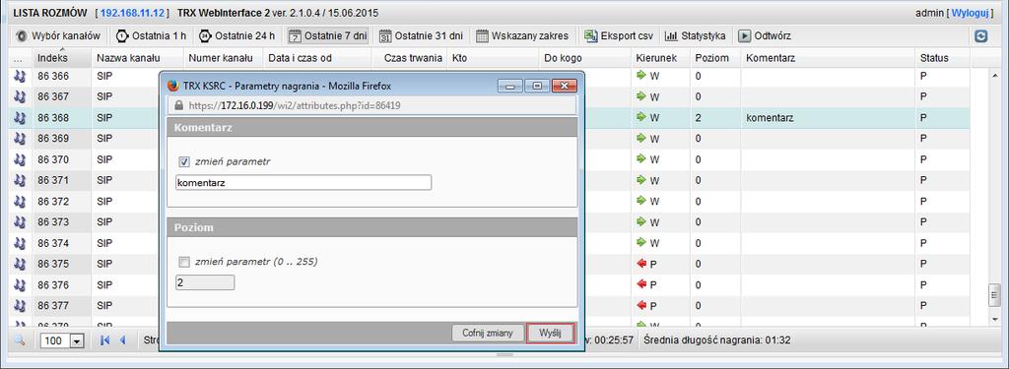The width and height of the screenshot is (1009, 369).
Task: Click the komentarz text input field
Action: click(x=303, y=183)
